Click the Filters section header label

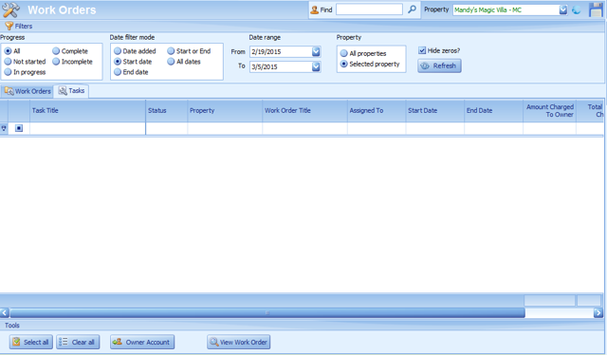pyautogui.click(x=24, y=26)
